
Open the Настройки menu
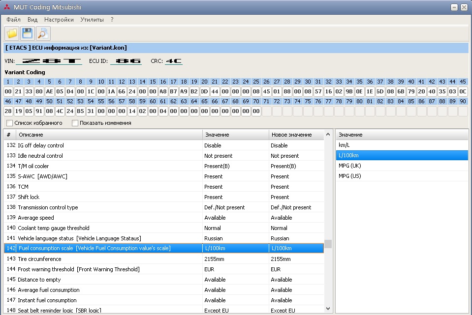tap(59, 20)
